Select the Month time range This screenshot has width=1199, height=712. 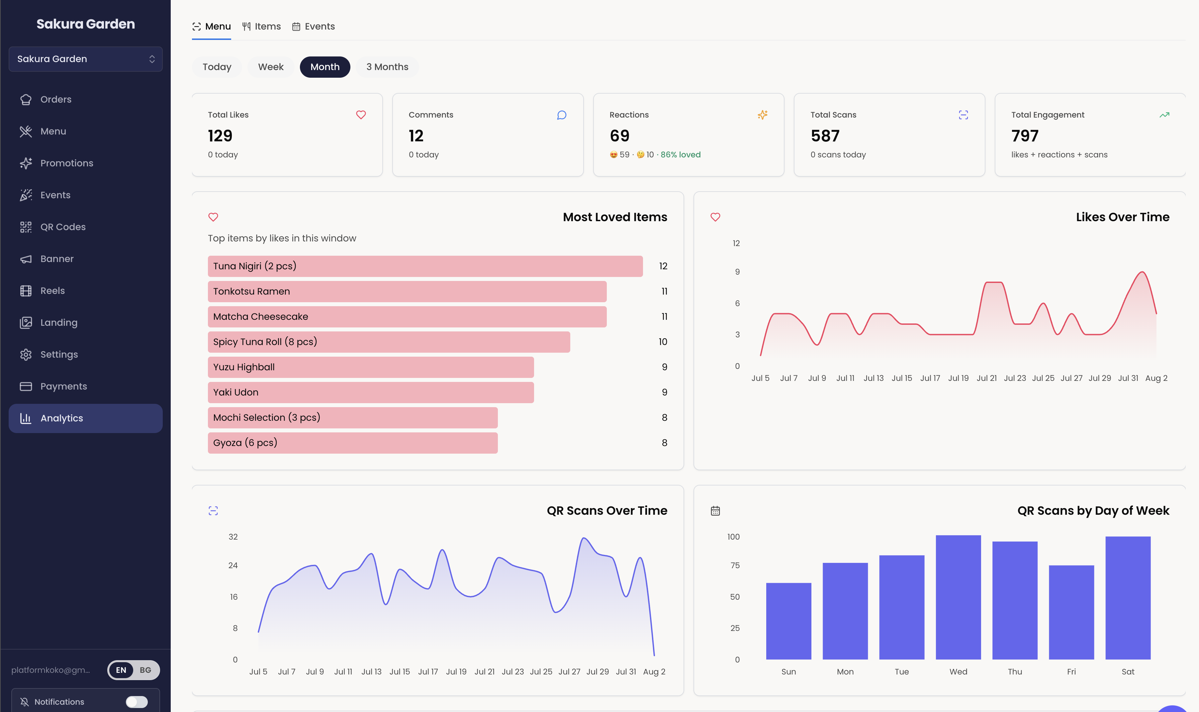pyautogui.click(x=325, y=67)
